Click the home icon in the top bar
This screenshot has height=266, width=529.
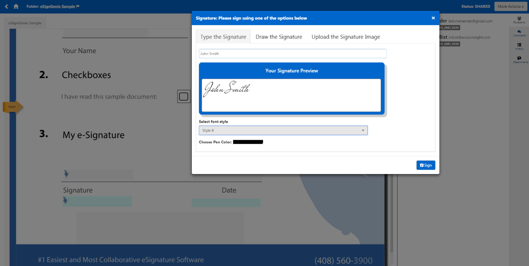click(16, 6)
